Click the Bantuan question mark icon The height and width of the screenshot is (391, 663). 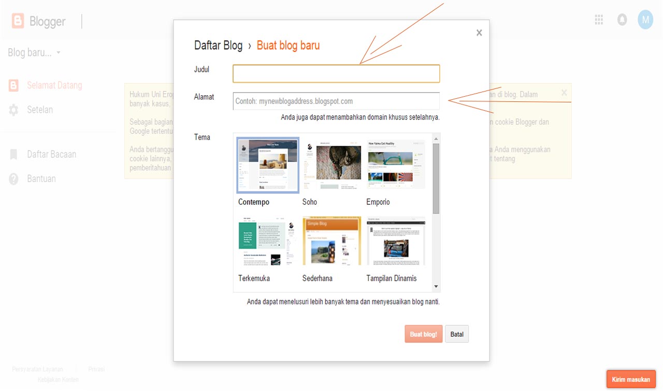pyautogui.click(x=14, y=179)
